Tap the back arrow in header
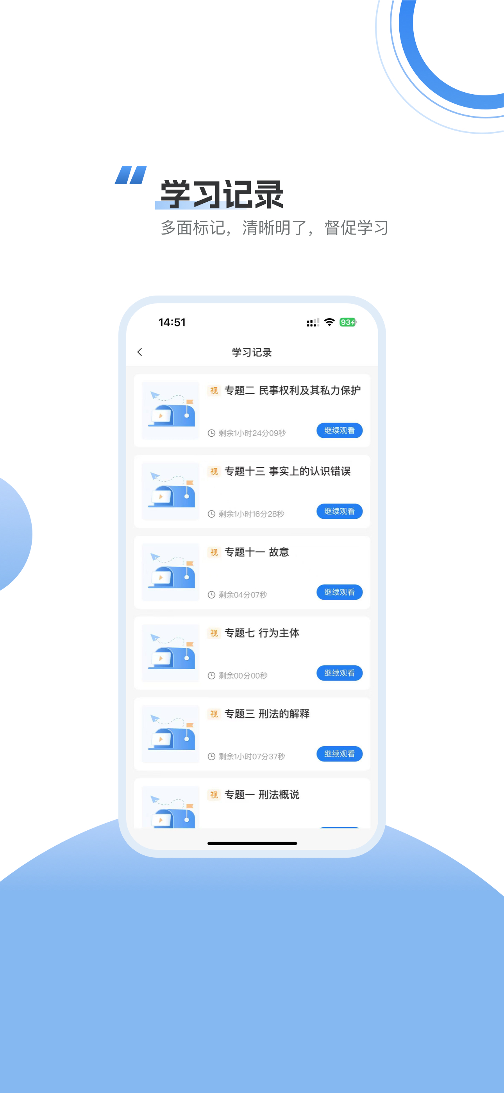The width and height of the screenshot is (504, 1093). [x=139, y=352]
